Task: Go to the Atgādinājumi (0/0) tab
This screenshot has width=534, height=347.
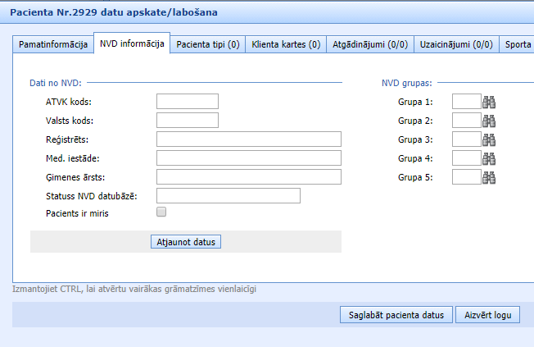Action: click(x=369, y=44)
